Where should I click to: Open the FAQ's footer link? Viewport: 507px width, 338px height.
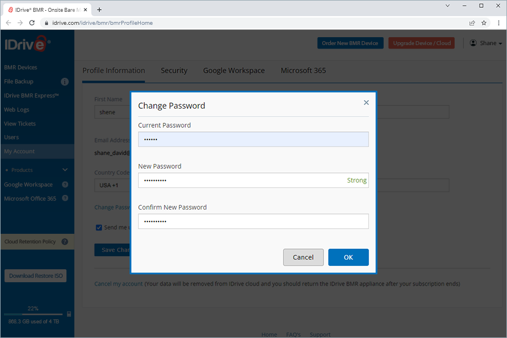[293, 335]
